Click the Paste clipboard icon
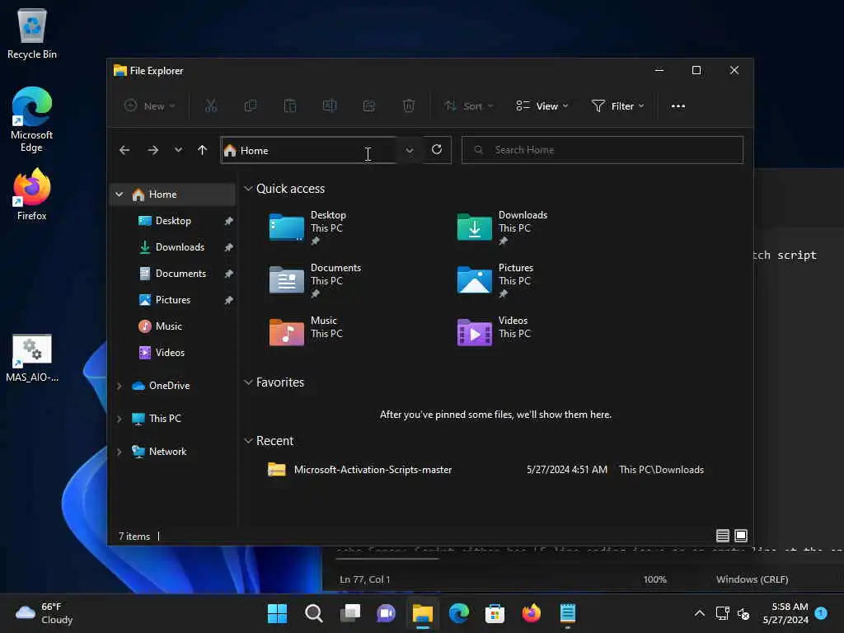 tap(290, 106)
